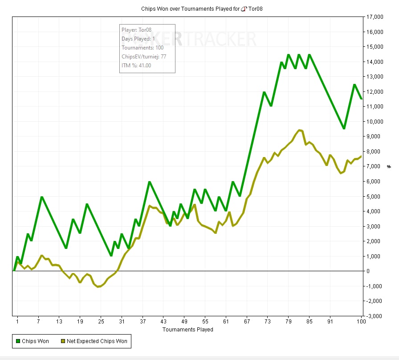Click the 10,000 y-axis label
The height and width of the screenshot is (360, 399).
point(375,121)
